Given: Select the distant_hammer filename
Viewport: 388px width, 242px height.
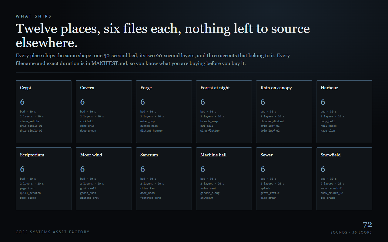Looking at the screenshot, I should pos(151,131).
